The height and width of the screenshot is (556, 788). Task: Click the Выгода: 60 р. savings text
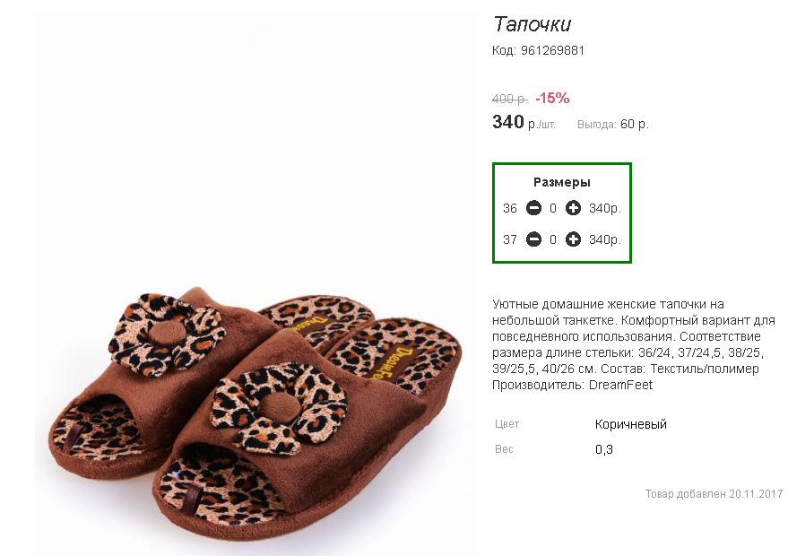pyautogui.click(x=613, y=124)
